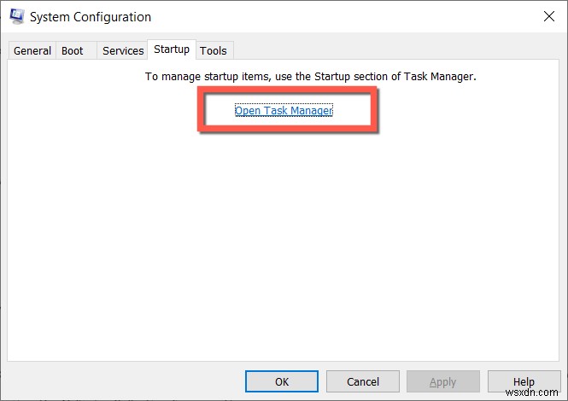Activate the Startup tab
The height and width of the screenshot is (401, 568).
[x=172, y=49]
